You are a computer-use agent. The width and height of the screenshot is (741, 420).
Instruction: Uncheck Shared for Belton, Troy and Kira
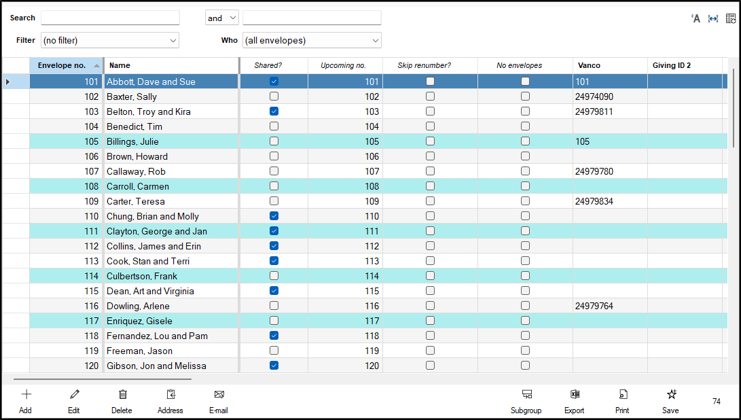click(274, 111)
